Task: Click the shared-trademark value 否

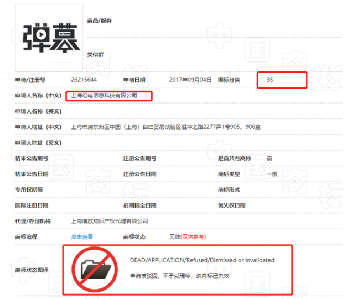Action: 270,158
